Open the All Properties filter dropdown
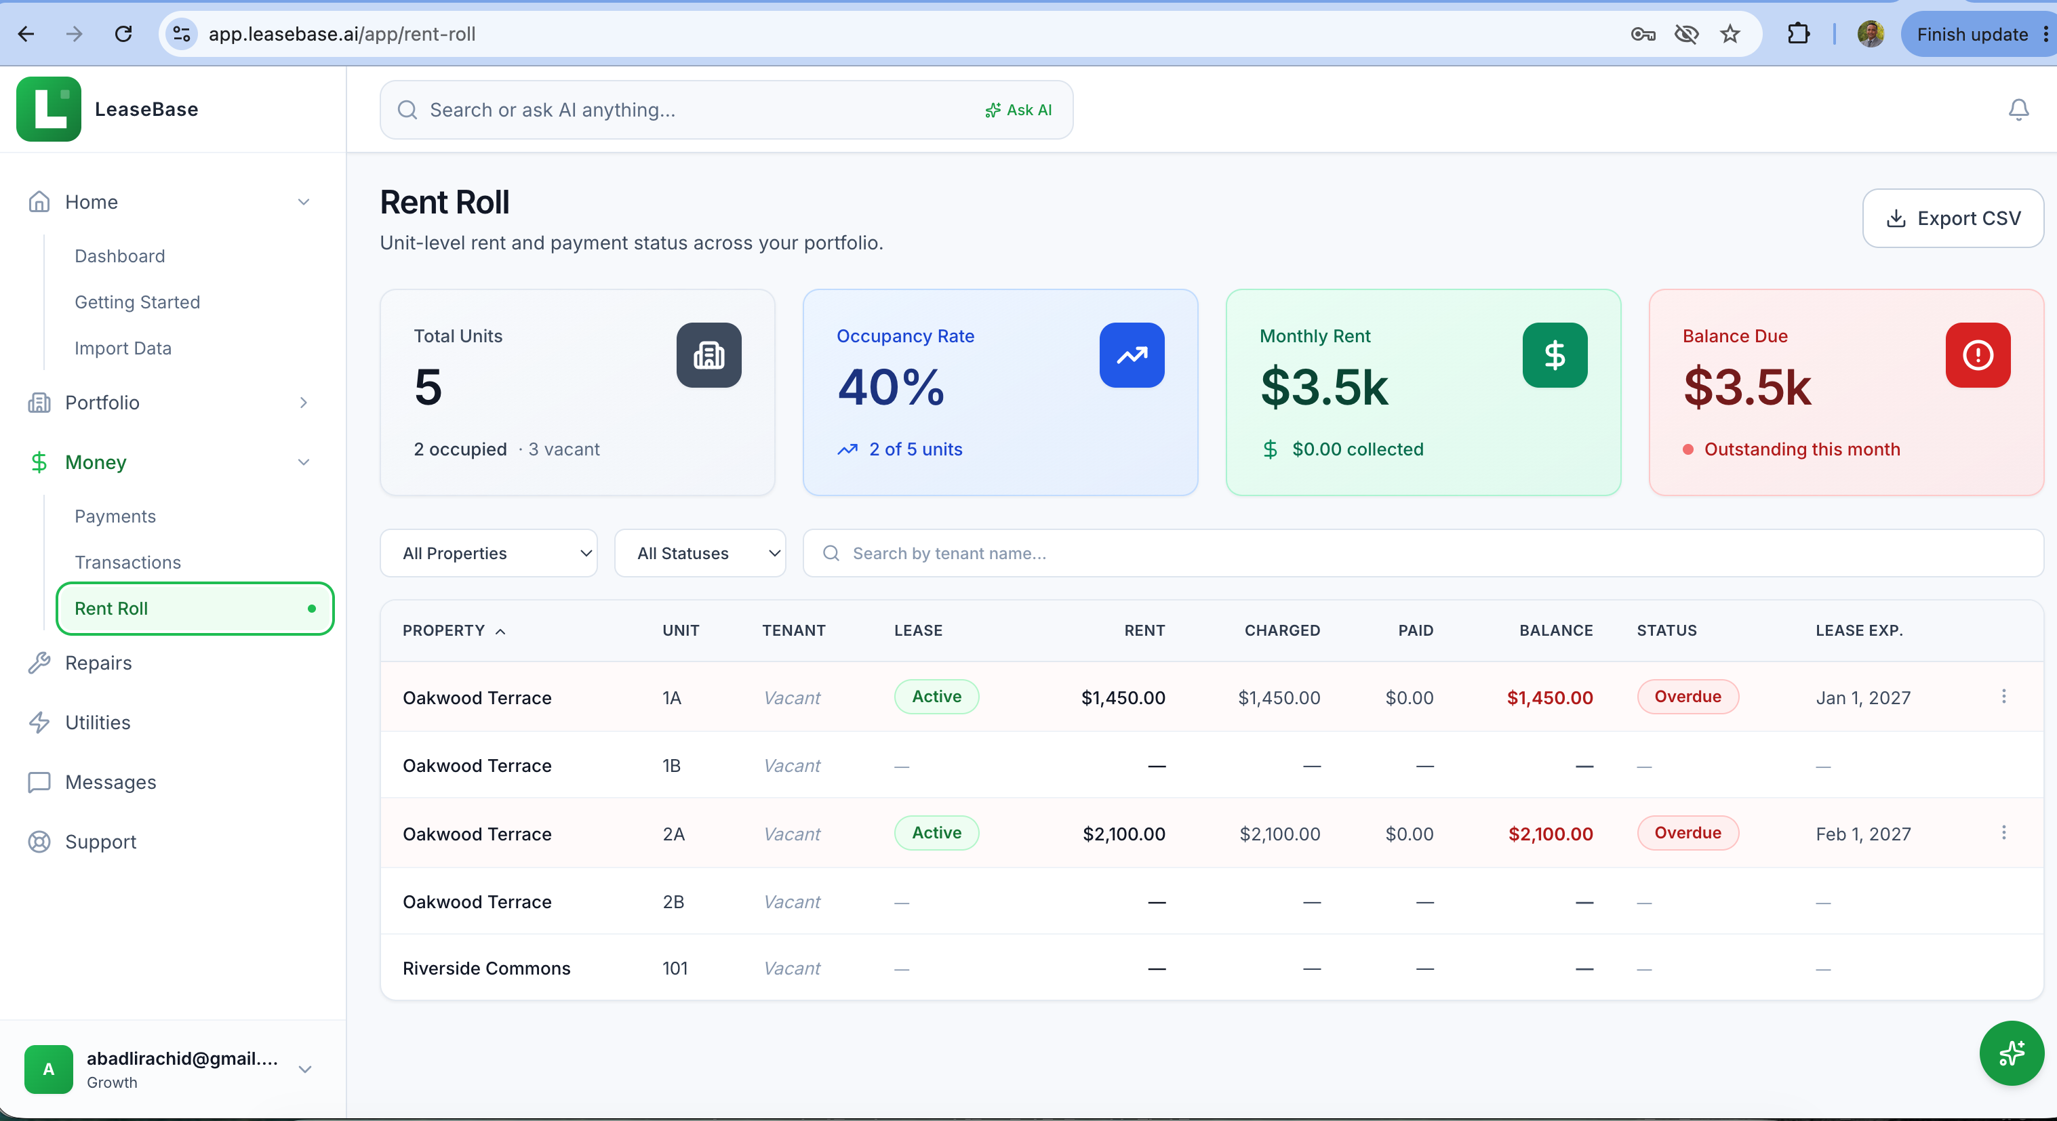Screen dimensions: 2057x1121 tap(489, 552)
